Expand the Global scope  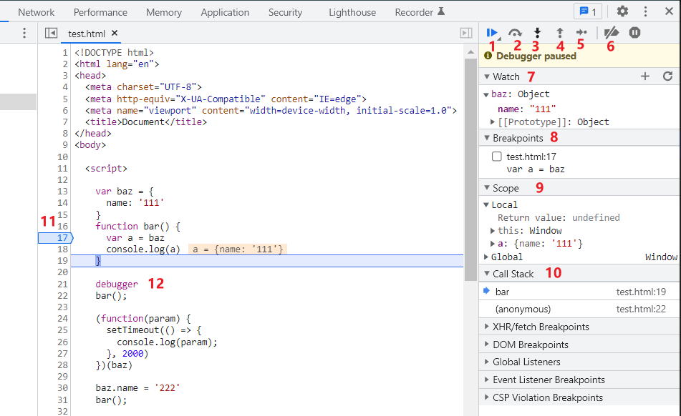[486, 257]
